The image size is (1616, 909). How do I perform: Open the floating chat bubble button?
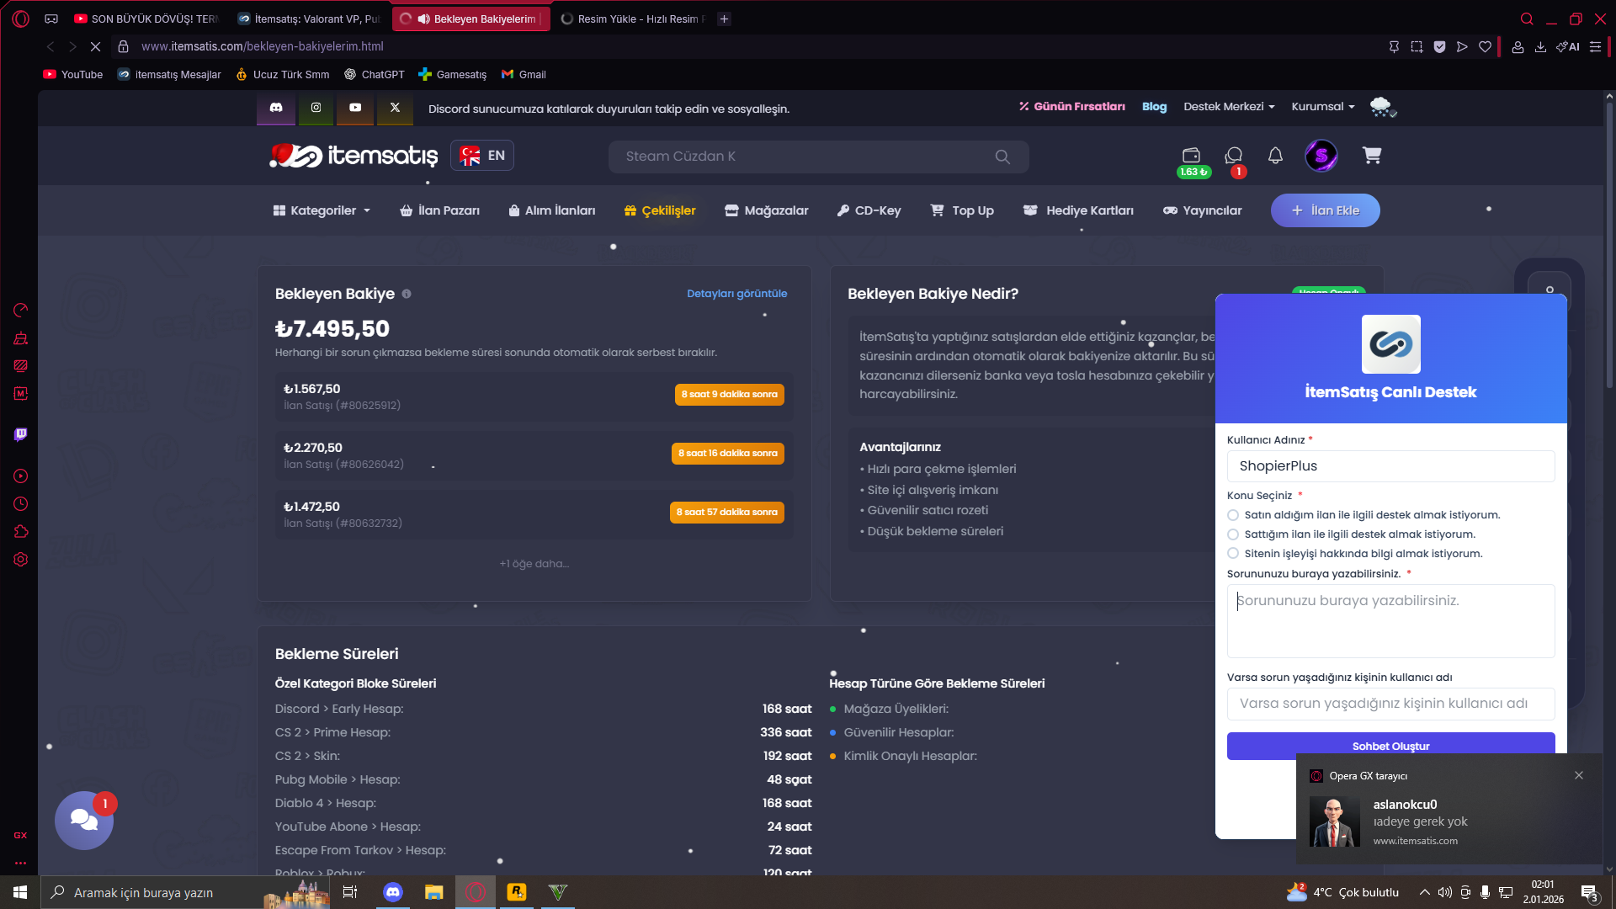point(84,820)
